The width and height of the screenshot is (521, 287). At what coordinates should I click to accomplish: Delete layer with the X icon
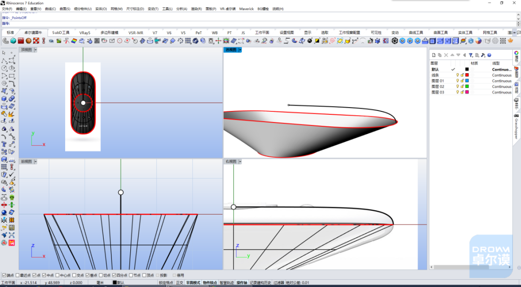click(x=446, y=55)
